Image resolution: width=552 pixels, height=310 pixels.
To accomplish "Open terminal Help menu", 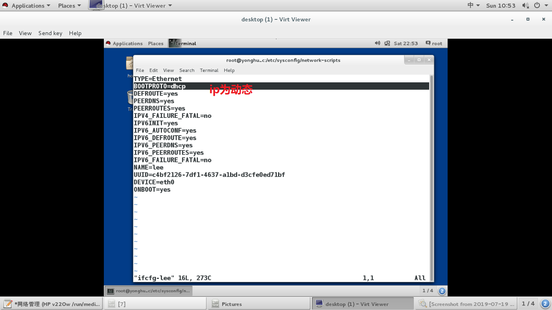I will [x=229, y=70].
